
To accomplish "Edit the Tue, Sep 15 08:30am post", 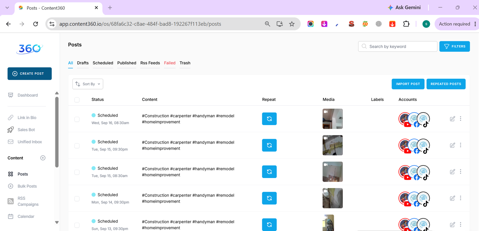I will point(452,172).
